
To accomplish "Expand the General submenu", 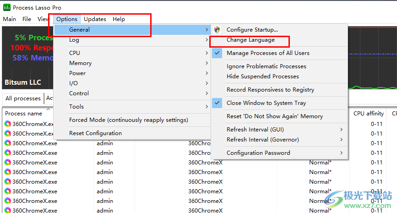I will tap(132, 30).
